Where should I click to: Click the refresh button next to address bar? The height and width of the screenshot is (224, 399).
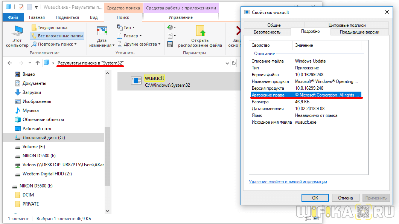click(x=234, y=63)
